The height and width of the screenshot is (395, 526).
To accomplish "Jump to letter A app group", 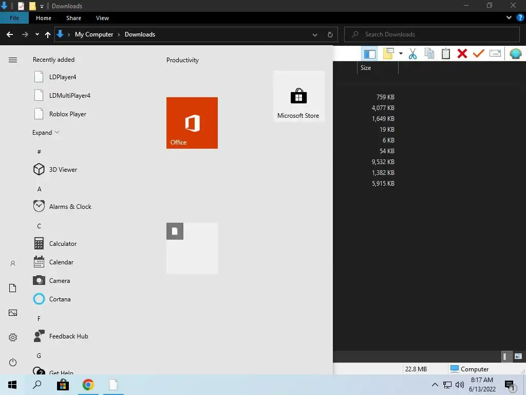I will 39,189.
